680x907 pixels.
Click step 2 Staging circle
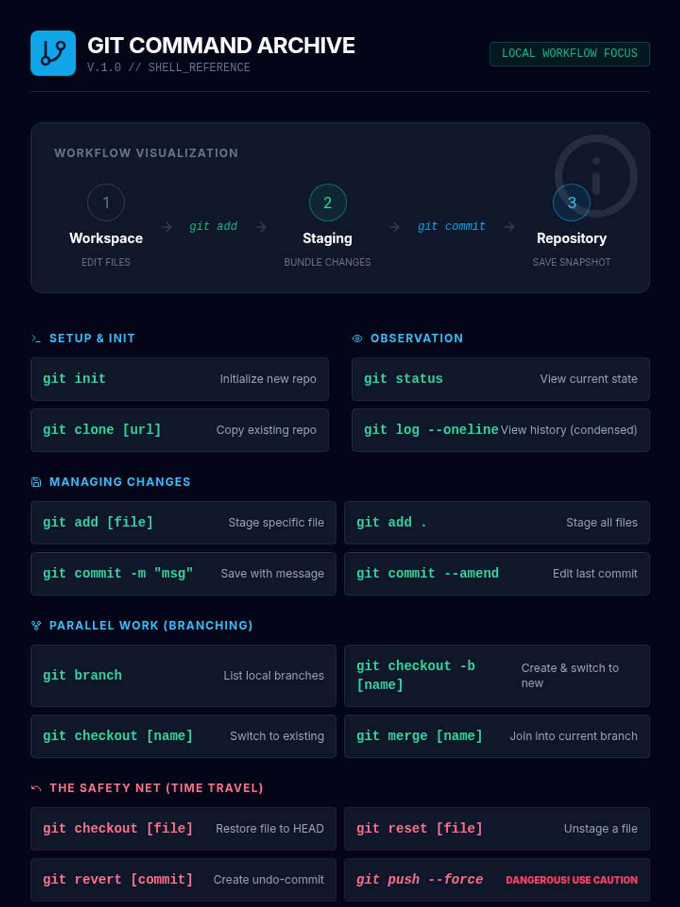click(x=328, y=202)
